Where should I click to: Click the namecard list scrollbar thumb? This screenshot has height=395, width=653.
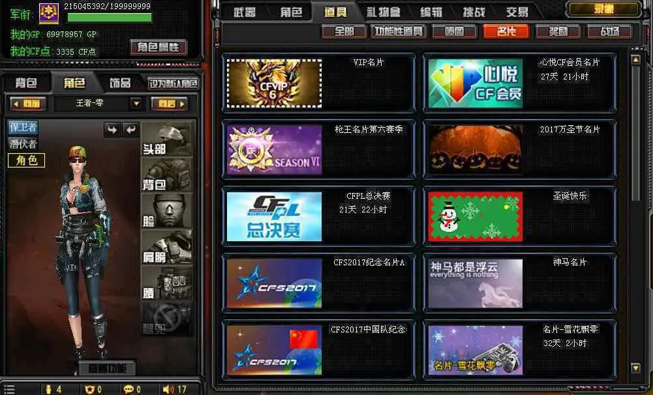click(x=635, y=133)
